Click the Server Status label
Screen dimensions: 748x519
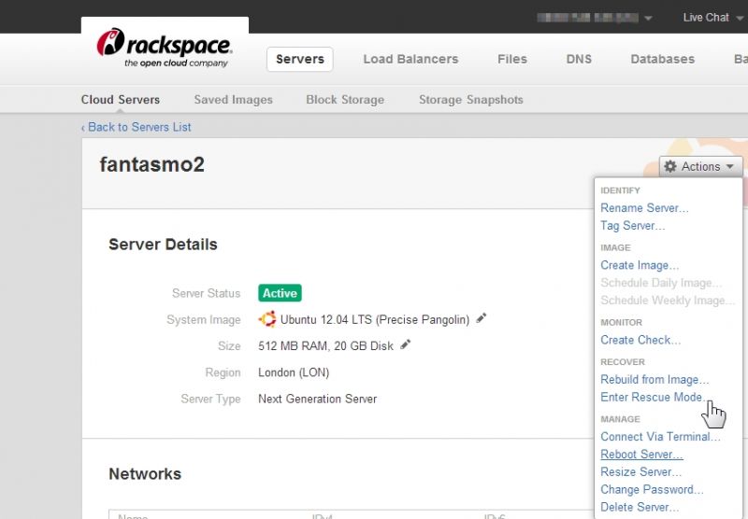[x=206, y=293]
